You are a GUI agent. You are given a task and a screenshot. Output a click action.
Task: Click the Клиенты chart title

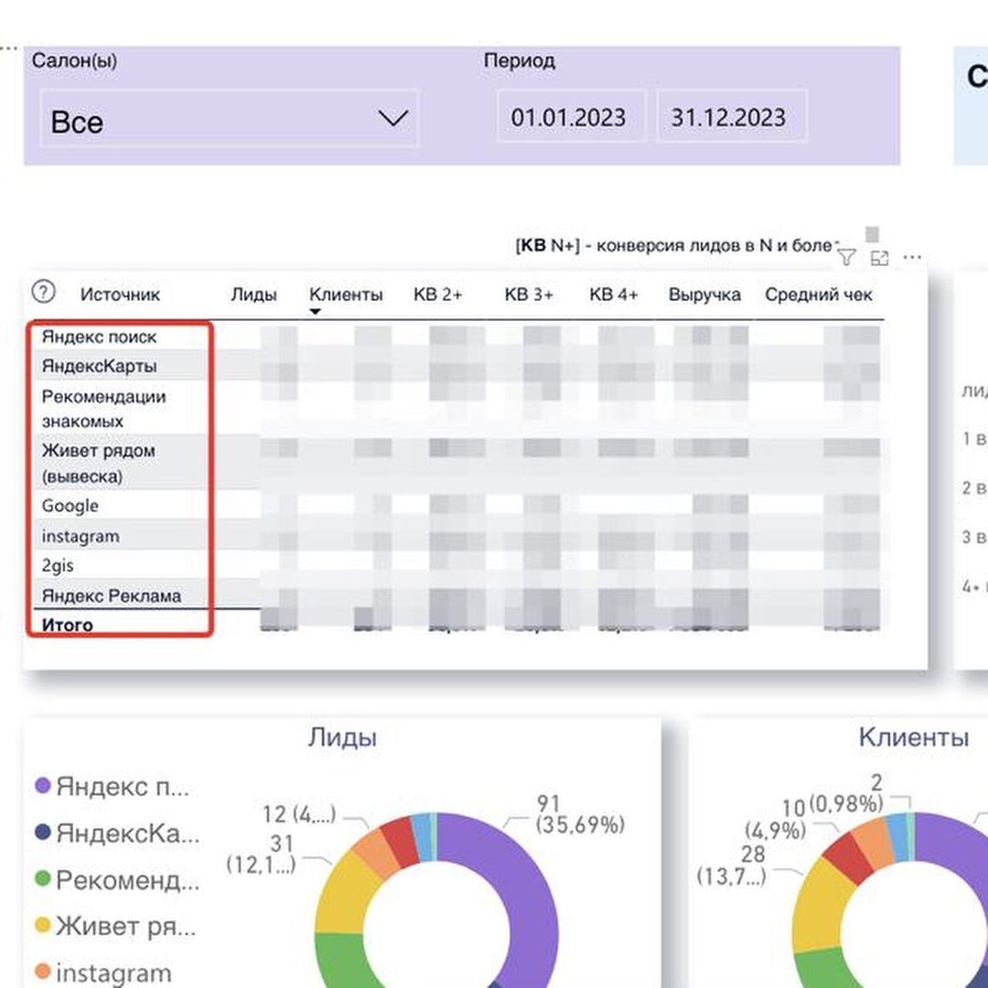[x=914, y=736]
